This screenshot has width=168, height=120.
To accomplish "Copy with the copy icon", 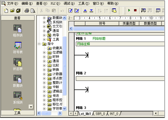I will pos(48,11).
